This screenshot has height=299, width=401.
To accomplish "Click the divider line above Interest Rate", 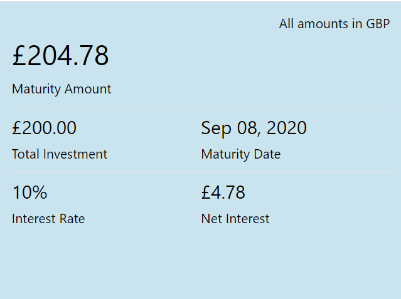I will pos(201,171).
